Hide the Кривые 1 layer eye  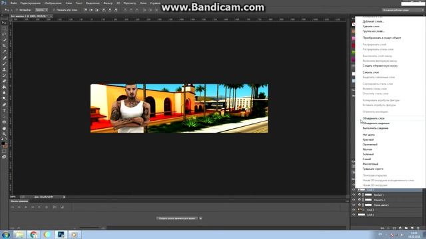353,195
